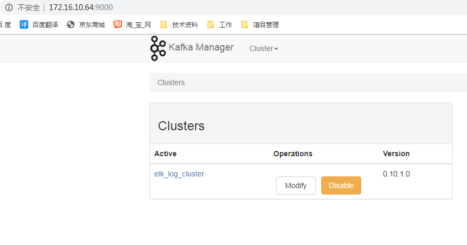Click the 不安全 security label

pos(29,7)
